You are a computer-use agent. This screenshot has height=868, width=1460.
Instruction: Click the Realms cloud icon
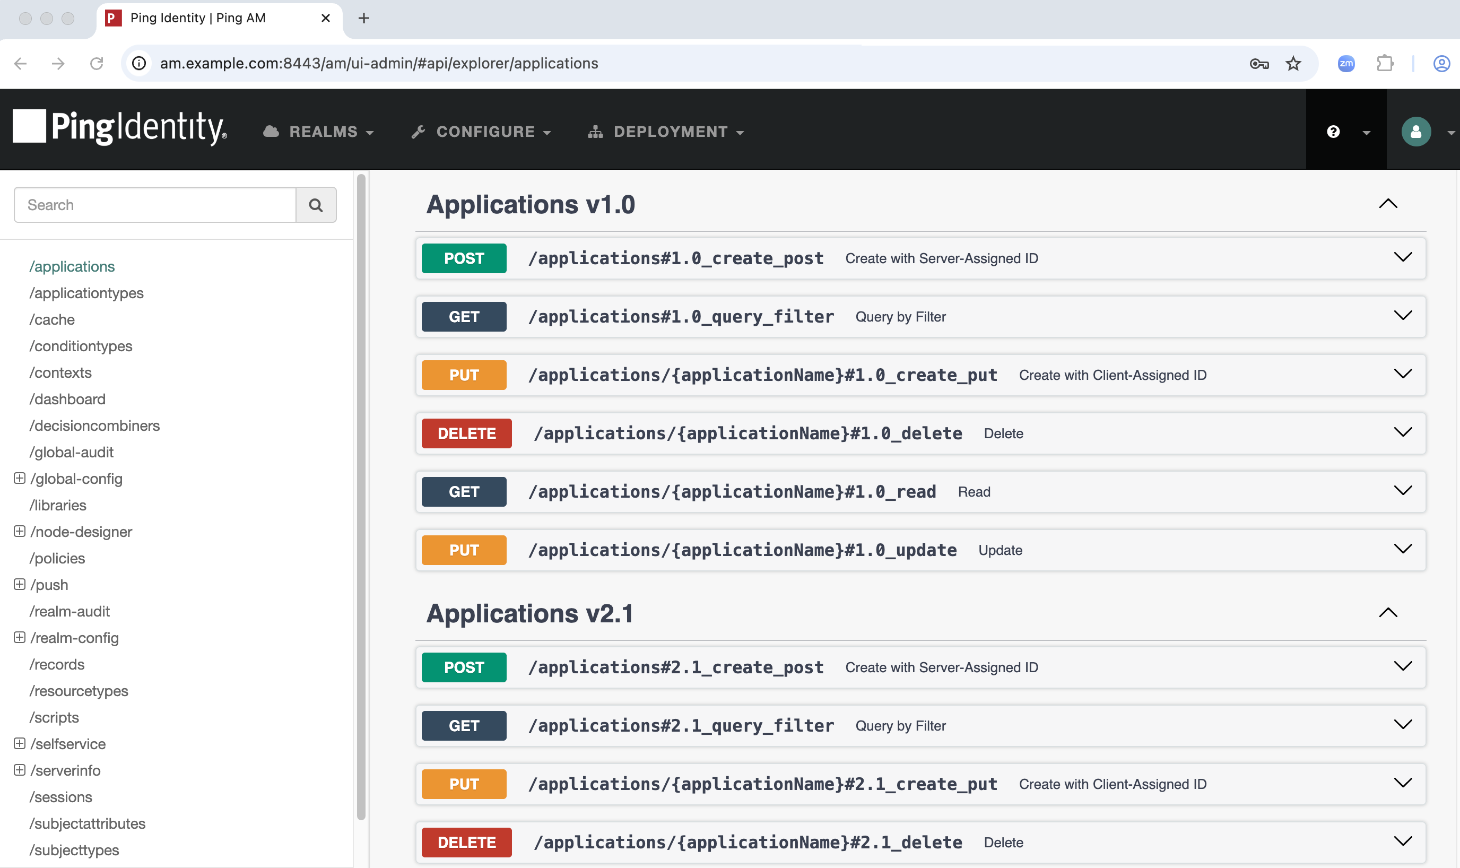pyautogui.click(x=271, y=131)
